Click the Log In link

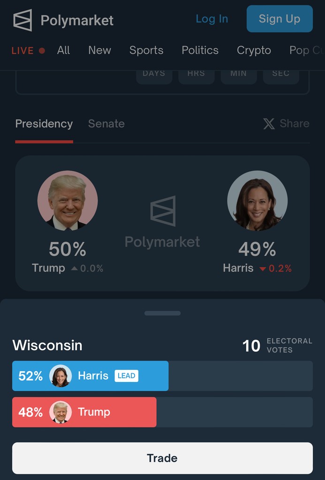pos(212,19)
